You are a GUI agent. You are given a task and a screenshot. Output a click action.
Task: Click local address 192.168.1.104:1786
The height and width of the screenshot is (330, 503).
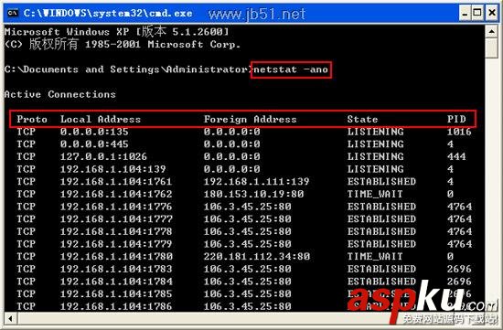(116, 306)
